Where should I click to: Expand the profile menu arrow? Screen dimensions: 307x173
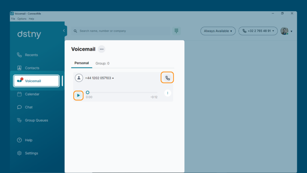click(x=291, y=31)
